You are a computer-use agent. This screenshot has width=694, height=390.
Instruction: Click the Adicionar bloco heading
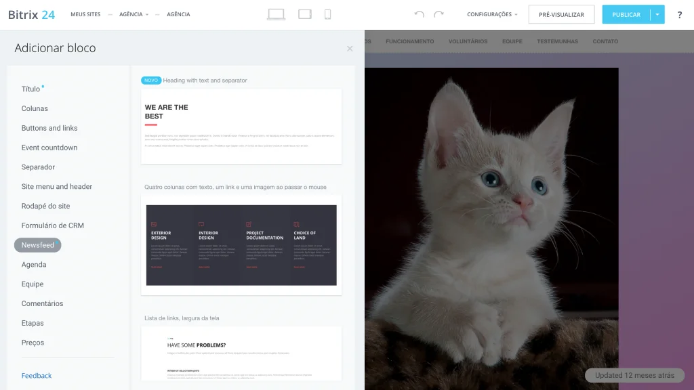click(x=55, y=48)
